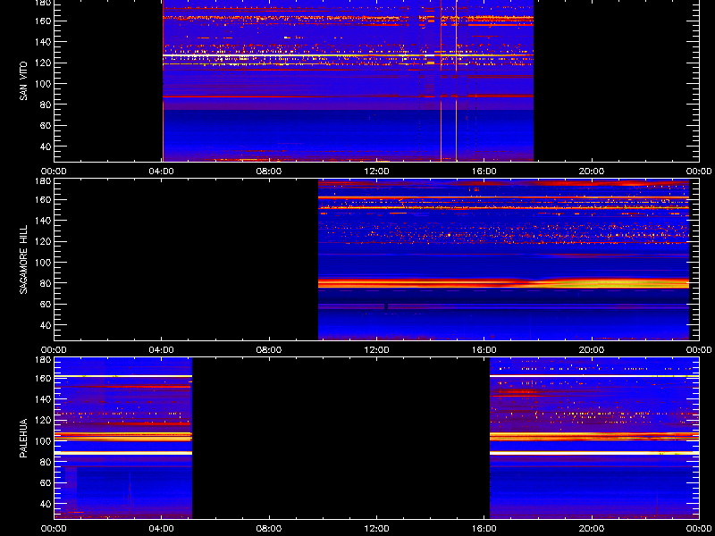This screenshot has height=536, width=715.
Task: Click the San Vito spectrogram data region
Action: tap(348, 80)
